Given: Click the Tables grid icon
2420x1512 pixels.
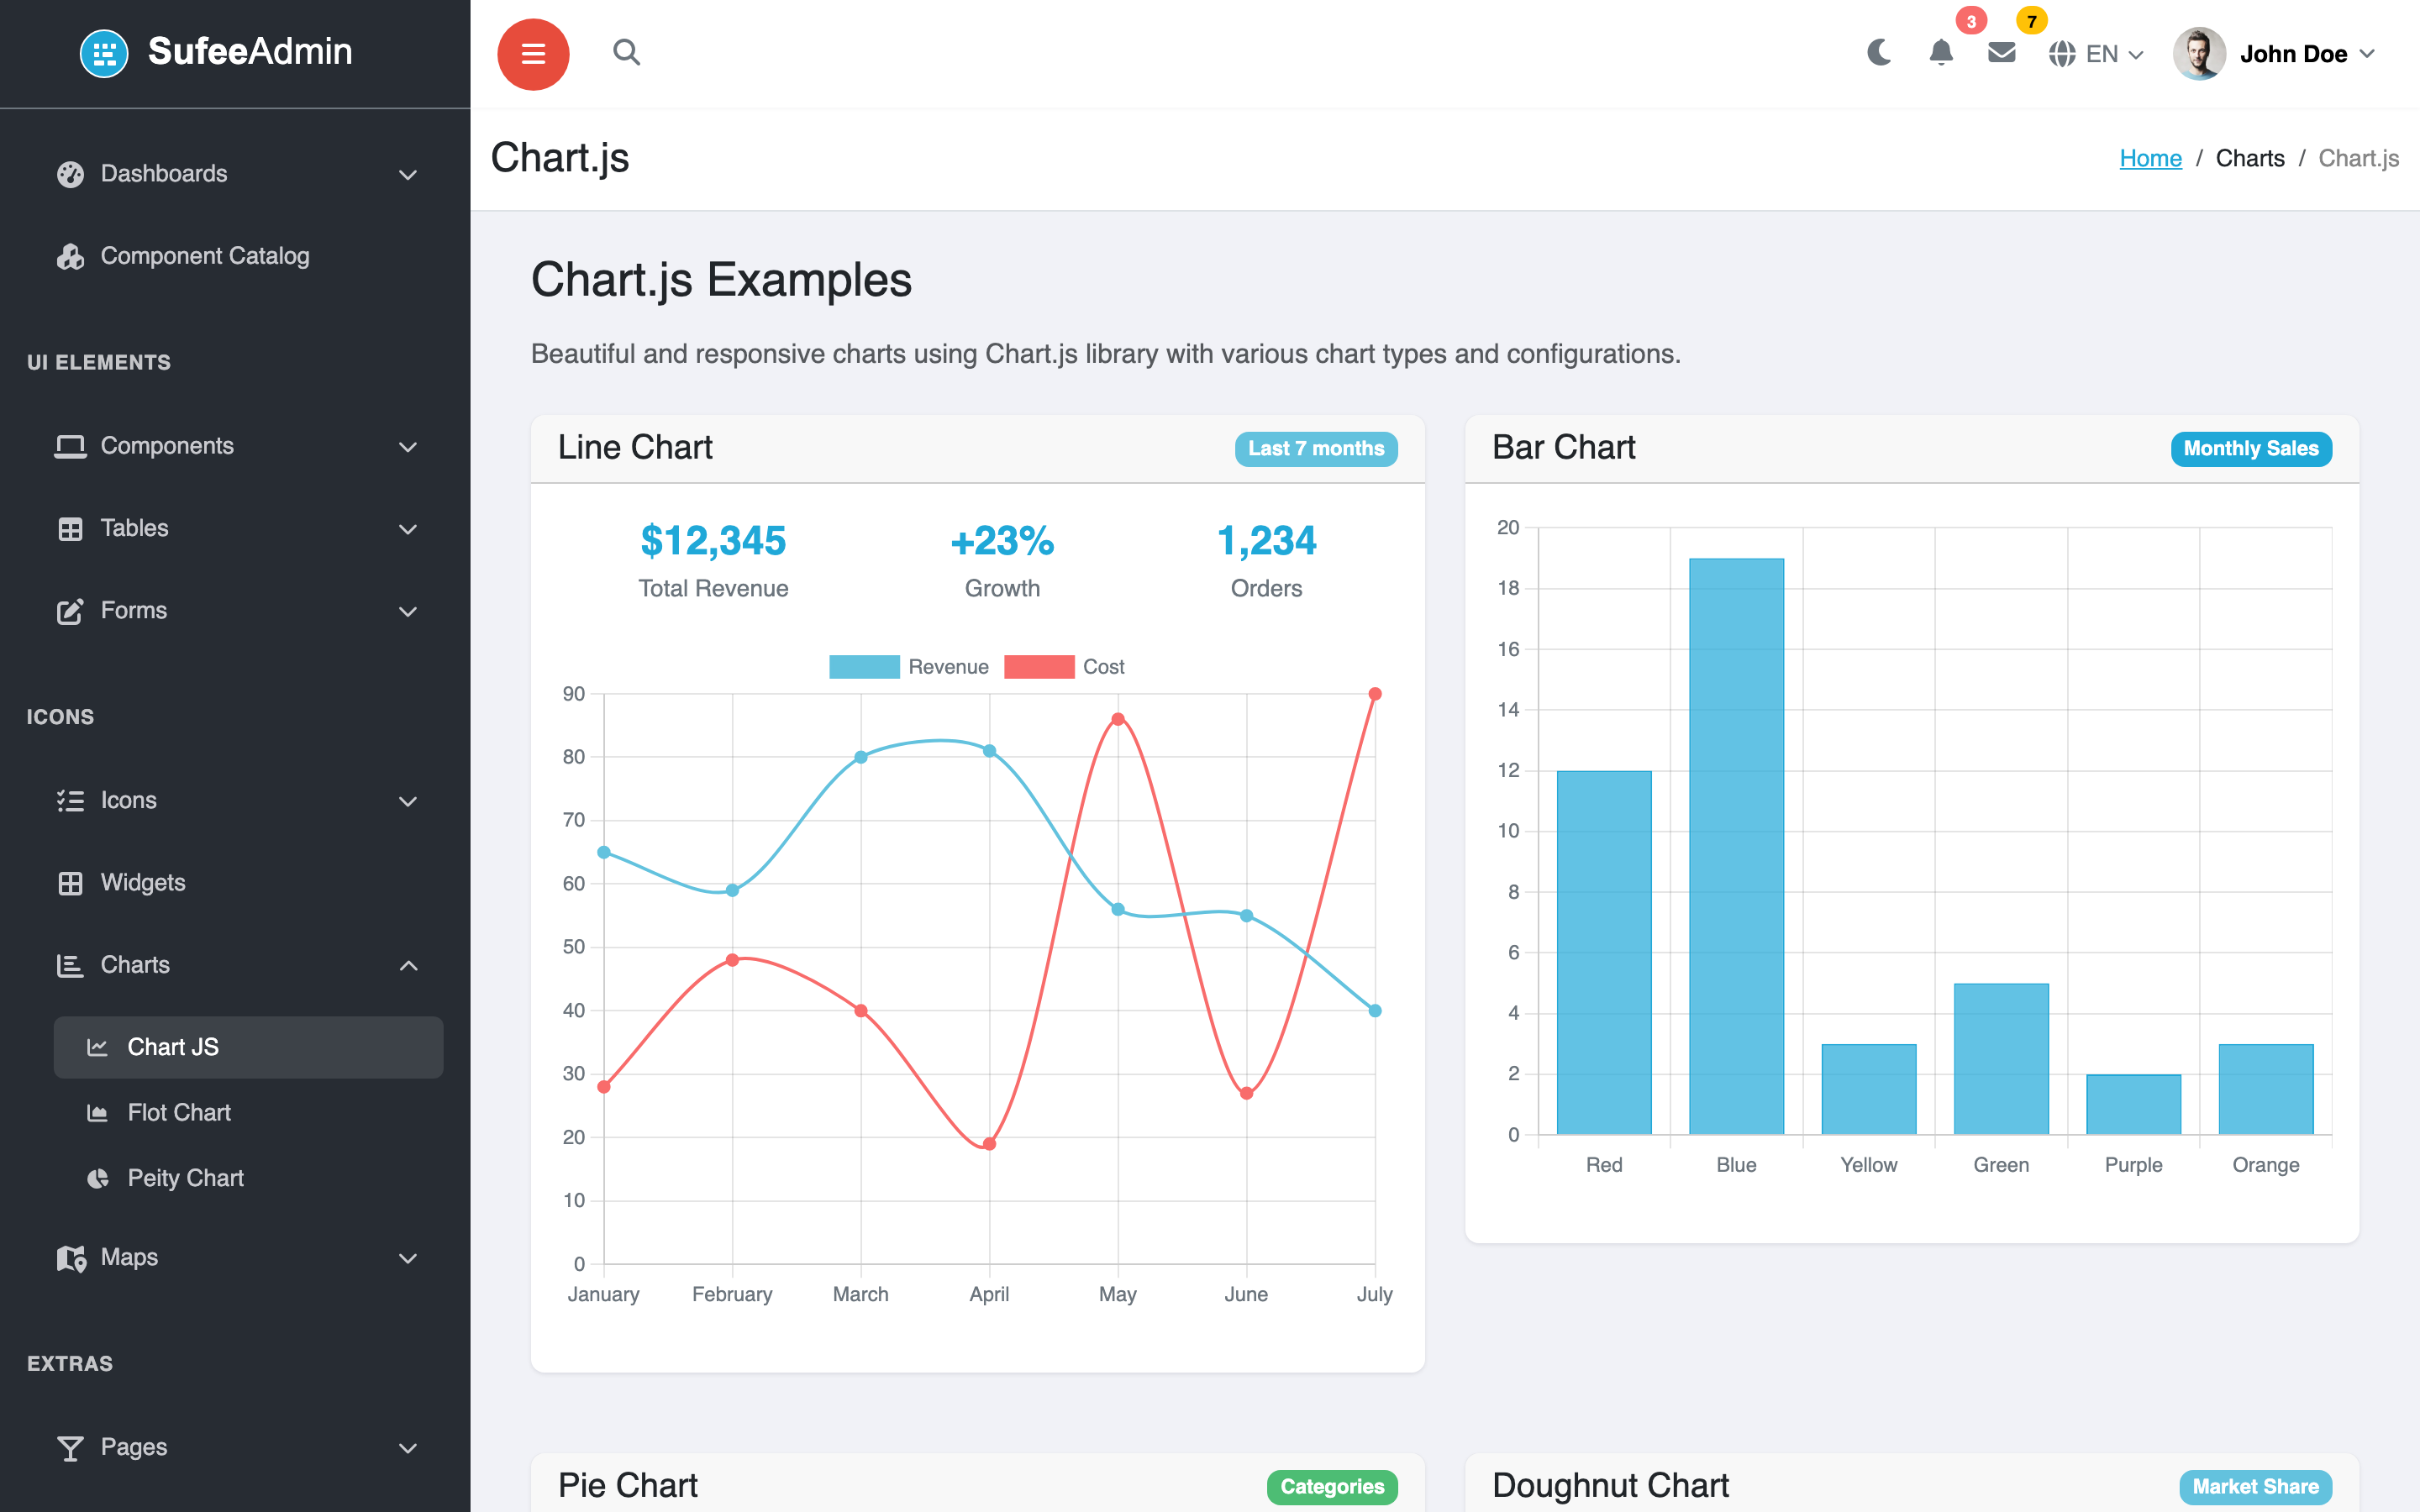Looking at the screenshot, I should point(70,529).
